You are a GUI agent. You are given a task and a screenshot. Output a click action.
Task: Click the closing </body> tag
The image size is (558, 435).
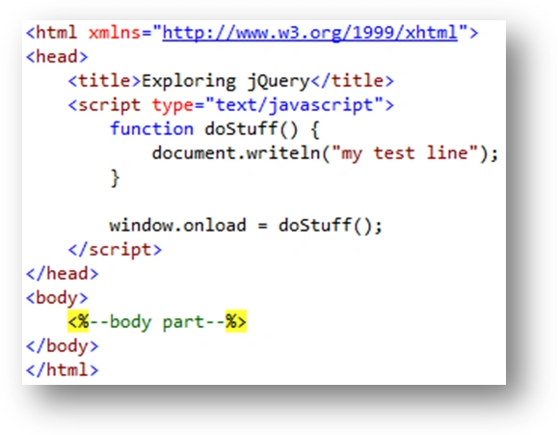tap(63, 346)
